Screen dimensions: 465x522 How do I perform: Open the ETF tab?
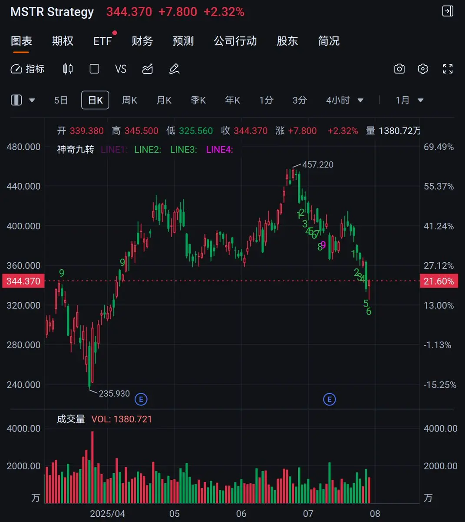click(x=103, y=41)
